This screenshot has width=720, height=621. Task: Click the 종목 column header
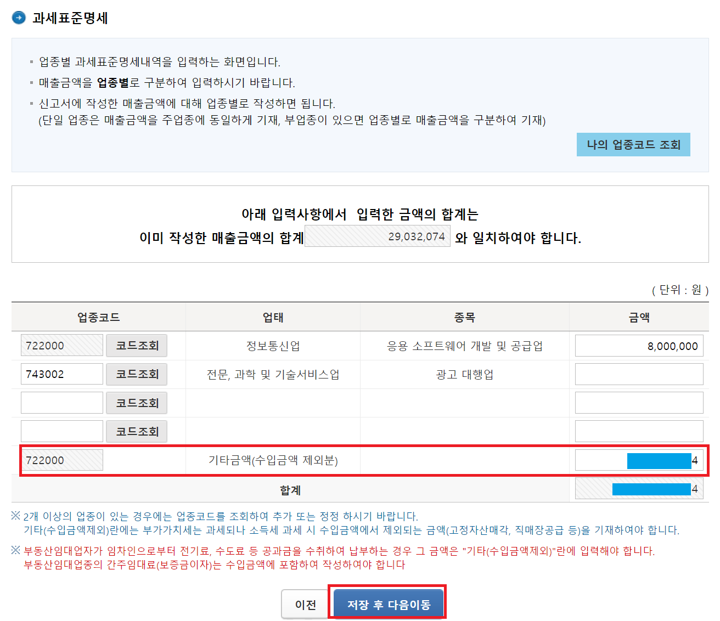(x=465, y=317)
